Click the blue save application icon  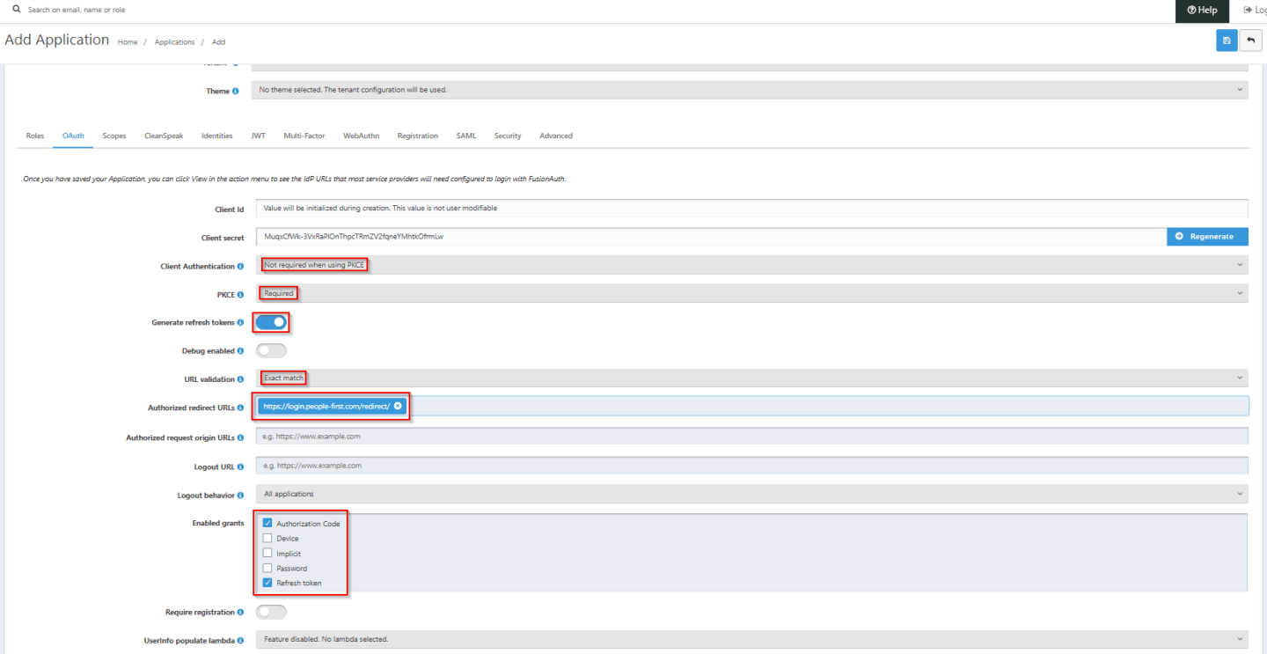coord(1227,40)
